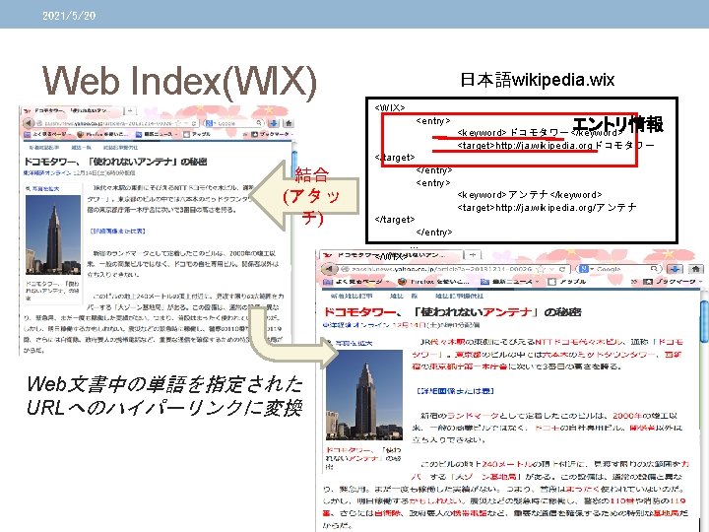Viewport: 709px width, 532px height.
Task: Click headline ドコモタワー、「使われないアンテナ」 in plain browser
Action: pyautogui.click(x=115, y=162)
